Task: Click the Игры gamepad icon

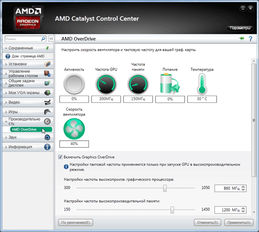Action: 47,112
